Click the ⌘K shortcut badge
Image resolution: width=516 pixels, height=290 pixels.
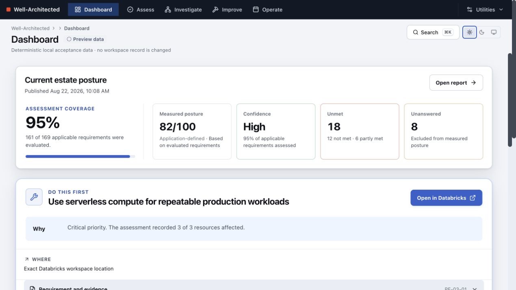point(448,32)
